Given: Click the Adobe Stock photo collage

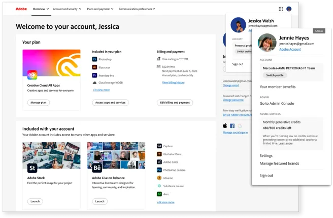Looking at the screenshot, I should (x=51, y=156).
